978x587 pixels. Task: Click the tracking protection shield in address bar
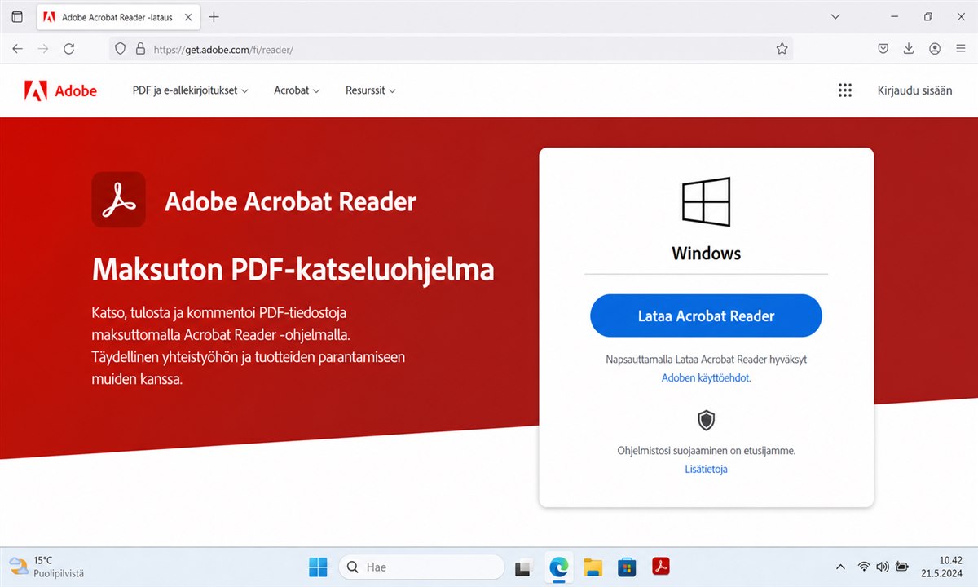click(x=121, y=49)
